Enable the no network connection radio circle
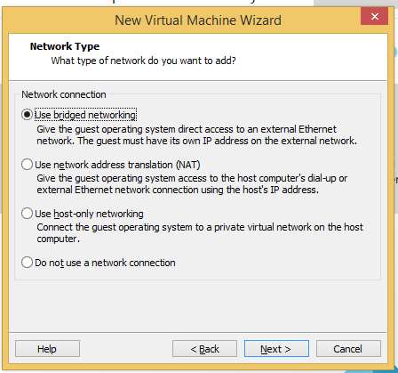Viewport: 398px width, 373px height. [27, 263]
